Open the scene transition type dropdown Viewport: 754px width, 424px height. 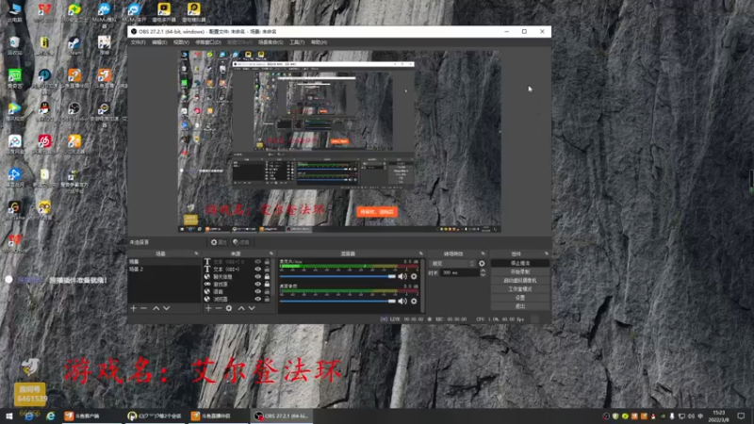(x=452, y=264)
